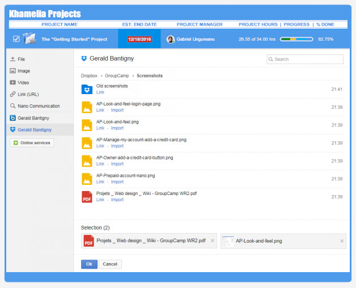This screenshot has height=288, width=356.
Task: Click the Cancel button
Action: pos(110,264)
